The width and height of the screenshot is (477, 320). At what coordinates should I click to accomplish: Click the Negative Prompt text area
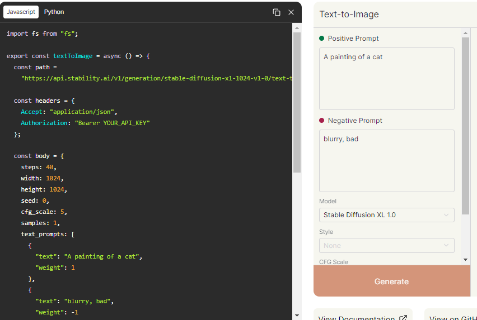(387, 161)
